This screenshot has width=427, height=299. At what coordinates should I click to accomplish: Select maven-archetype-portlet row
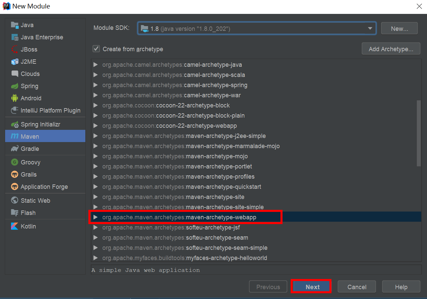click(256, 166)
